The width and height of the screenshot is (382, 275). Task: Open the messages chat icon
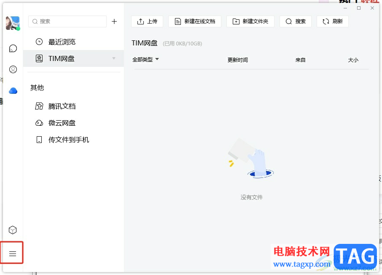pyautogui.click(x=13, y=49)
